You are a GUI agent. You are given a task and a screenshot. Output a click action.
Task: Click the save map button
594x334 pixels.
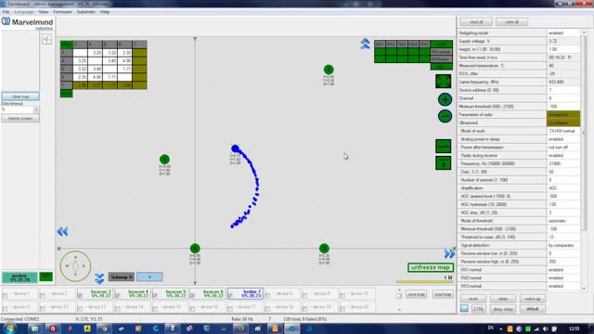click(x=416, y=294)
